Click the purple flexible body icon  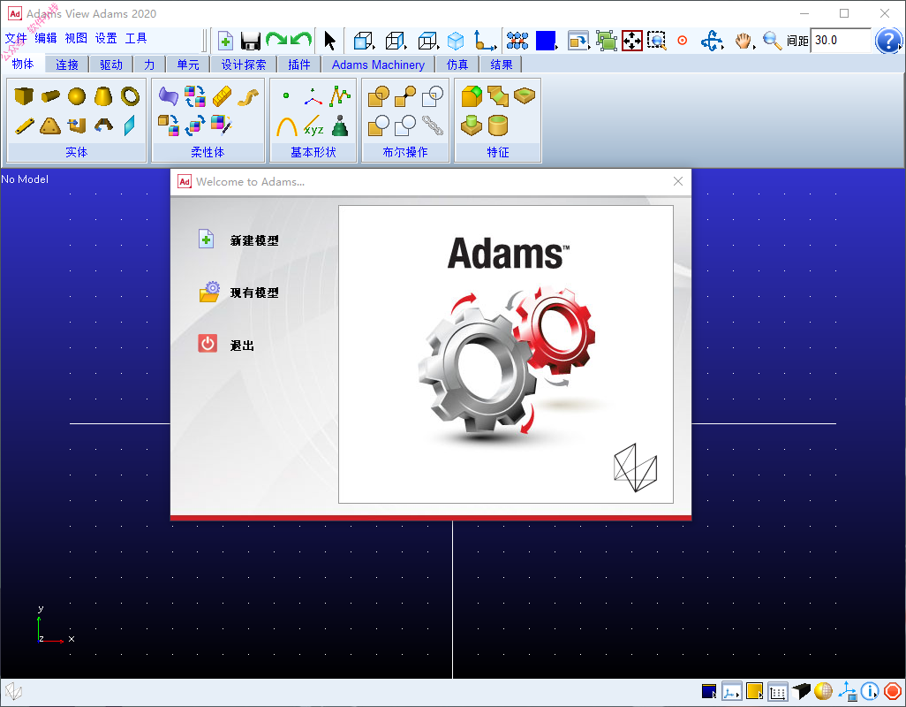click(168, 96)
